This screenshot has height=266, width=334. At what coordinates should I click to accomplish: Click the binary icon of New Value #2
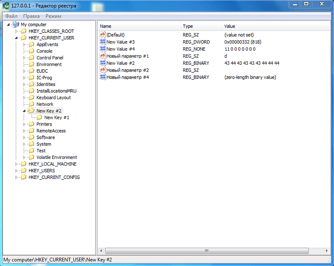(x=103, y=63)
